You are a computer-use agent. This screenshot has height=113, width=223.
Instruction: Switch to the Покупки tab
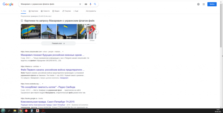pos(67,11)
